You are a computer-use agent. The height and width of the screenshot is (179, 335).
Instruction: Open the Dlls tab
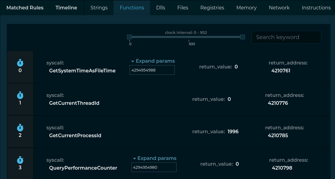click(161, 8)
